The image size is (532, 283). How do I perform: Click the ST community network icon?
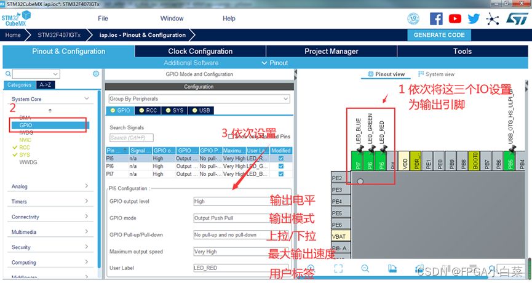point(492,18)
